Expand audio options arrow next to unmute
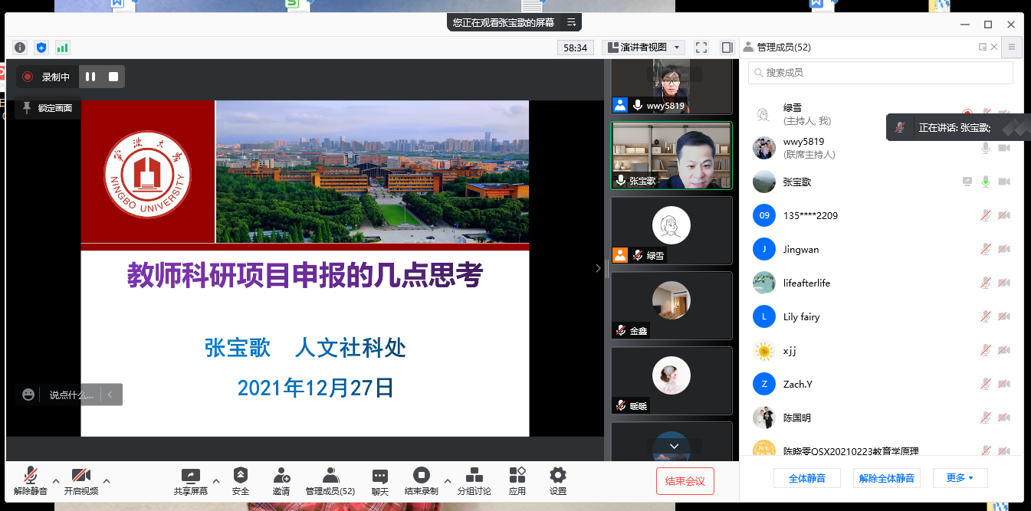This screenshot has width=1031, height=511. [56, 481]
